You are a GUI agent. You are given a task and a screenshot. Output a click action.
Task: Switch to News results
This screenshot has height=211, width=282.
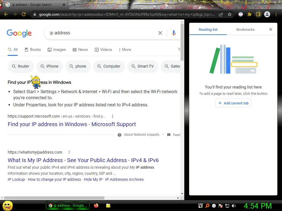(80, 50)
